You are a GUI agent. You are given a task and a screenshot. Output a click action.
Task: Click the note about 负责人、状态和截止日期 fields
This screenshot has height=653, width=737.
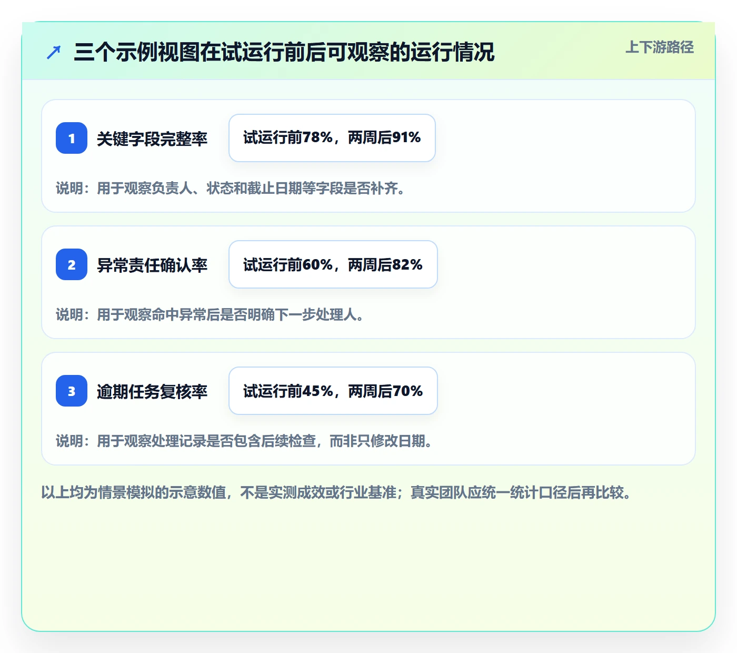coord(232,188)
